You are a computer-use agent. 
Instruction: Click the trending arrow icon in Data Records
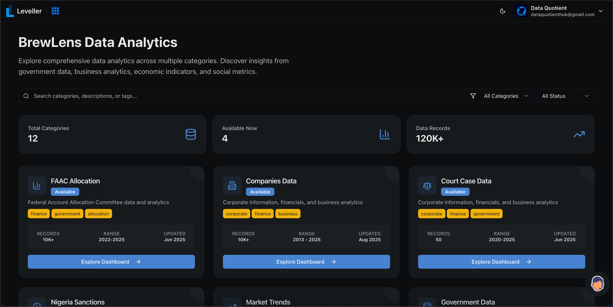(x=579, y=134)
